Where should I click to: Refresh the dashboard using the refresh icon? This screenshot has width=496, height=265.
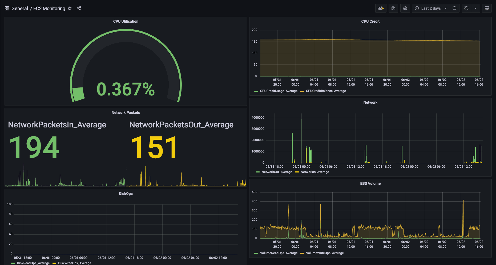point(466,8)
